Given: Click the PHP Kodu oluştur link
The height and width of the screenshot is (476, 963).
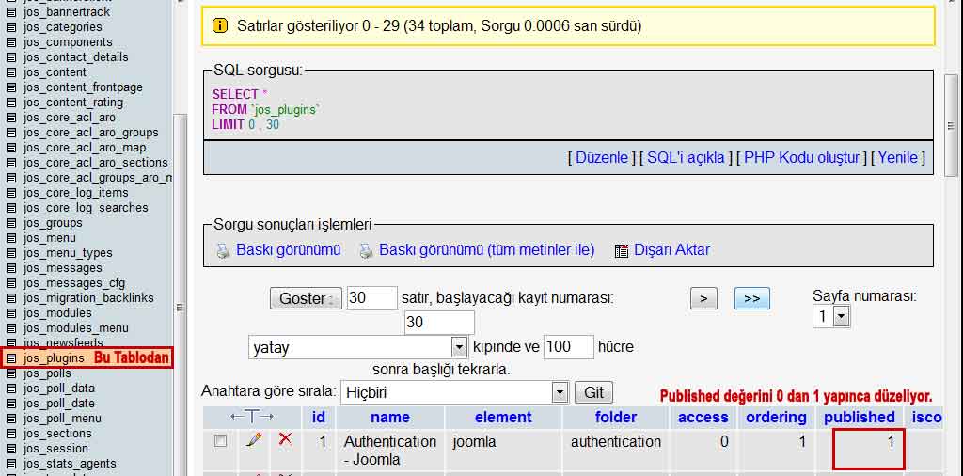Looking at the screenshot, I should 802,158.
